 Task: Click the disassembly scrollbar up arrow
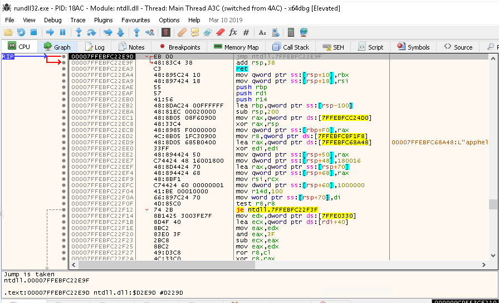pos(493,58)
